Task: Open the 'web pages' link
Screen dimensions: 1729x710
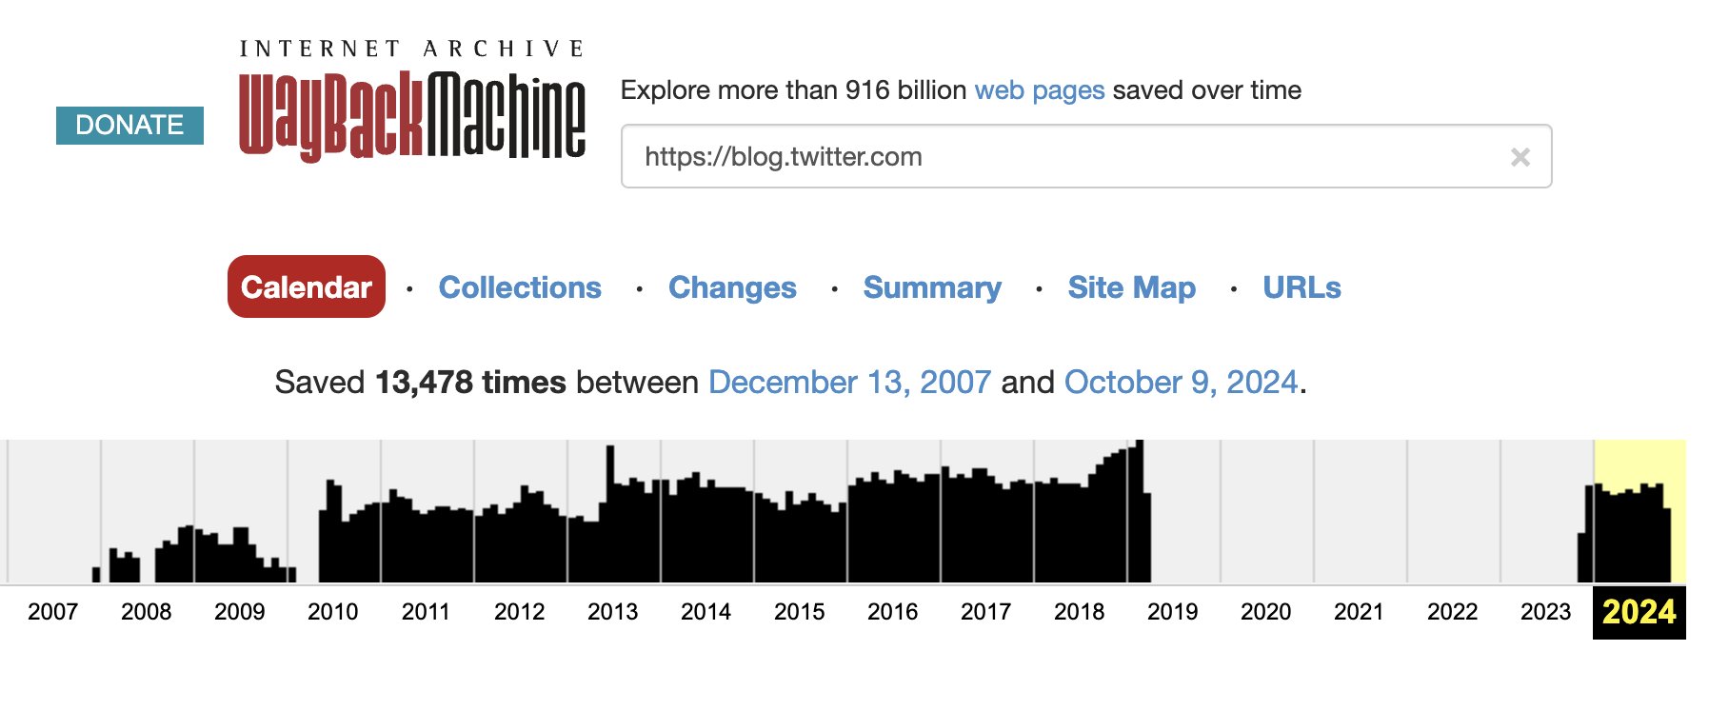Action: click(x=1039, y=90)
